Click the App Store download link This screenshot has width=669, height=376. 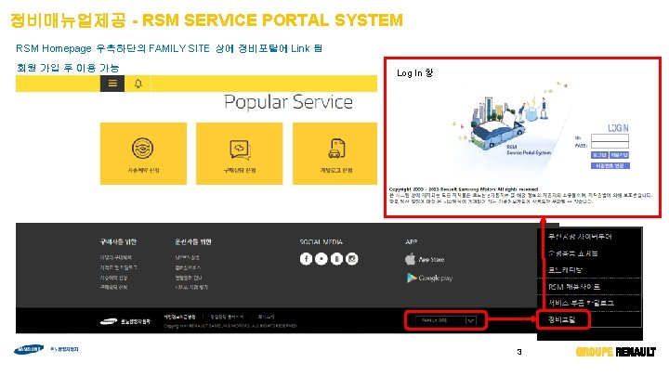click(425, 259)
